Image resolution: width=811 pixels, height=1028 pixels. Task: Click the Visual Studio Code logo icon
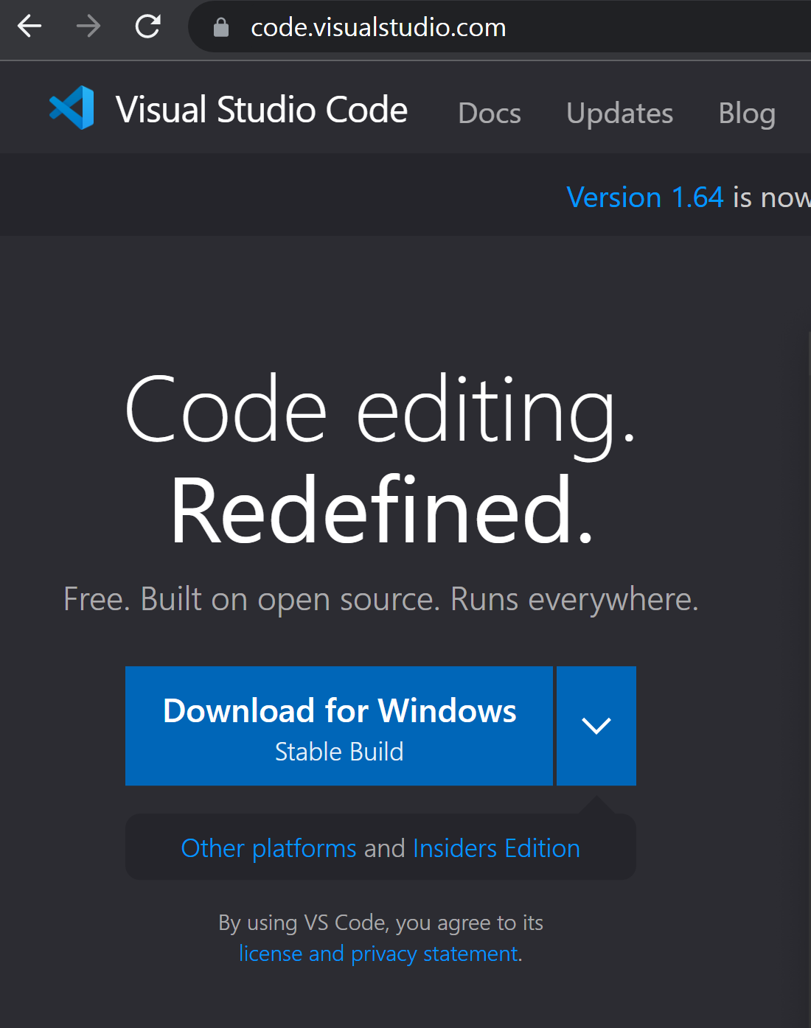click(72, 108)
